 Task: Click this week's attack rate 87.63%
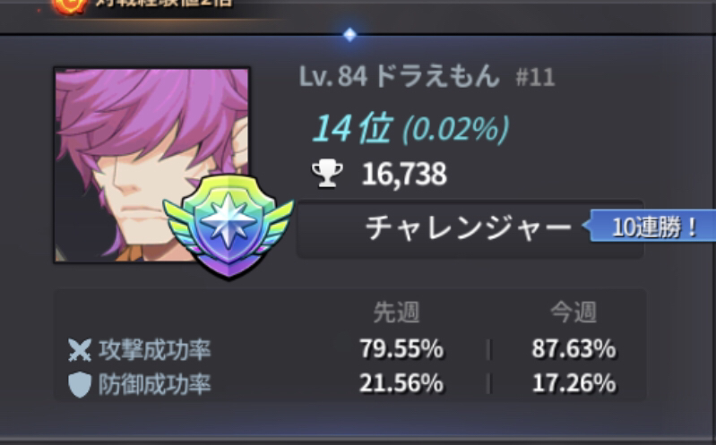click(574, 349)
